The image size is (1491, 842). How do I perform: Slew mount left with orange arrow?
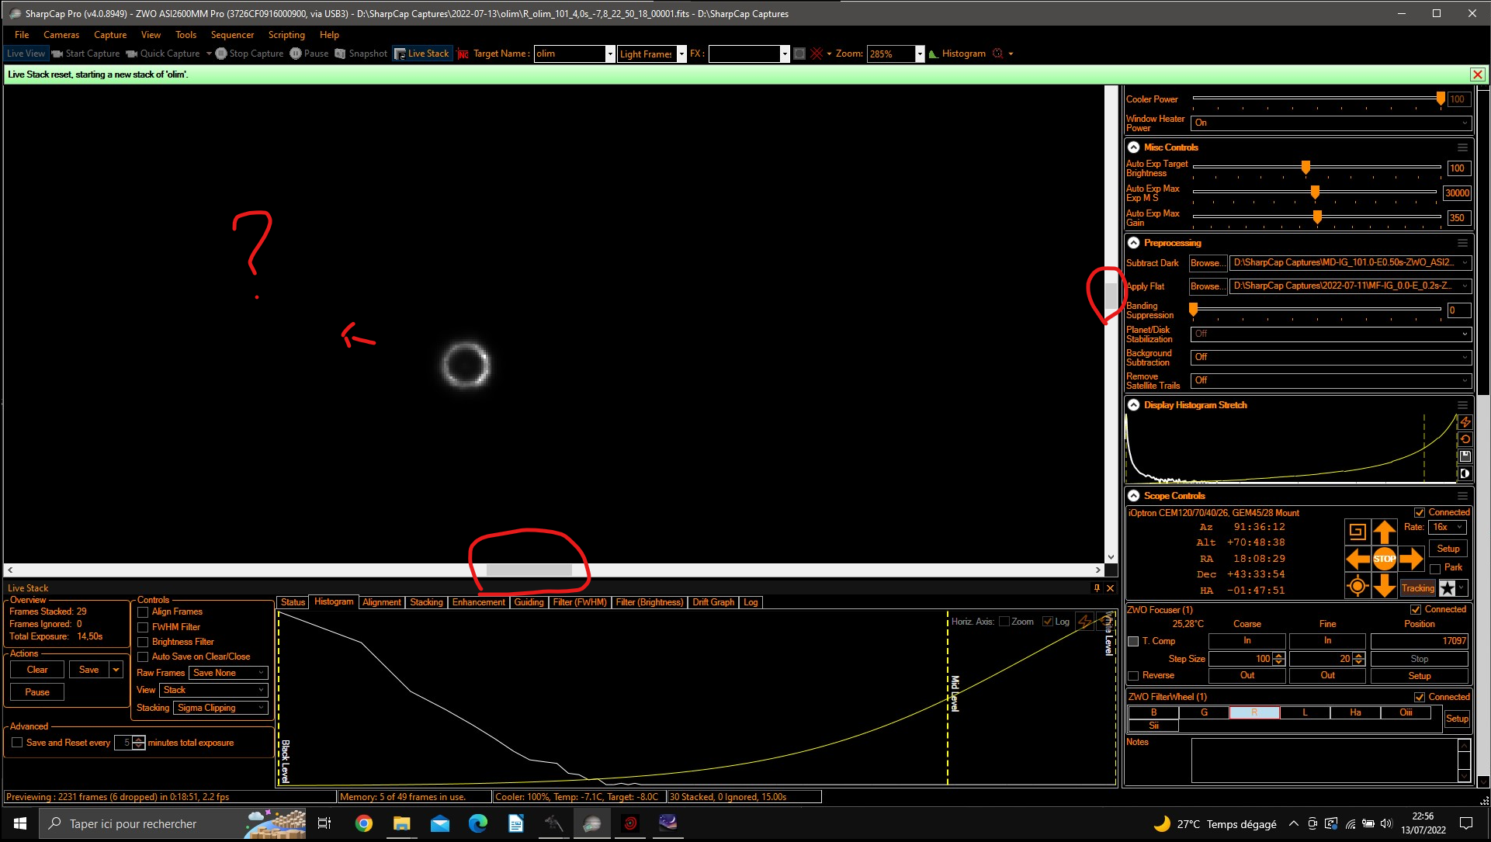tap(1357, 559)
